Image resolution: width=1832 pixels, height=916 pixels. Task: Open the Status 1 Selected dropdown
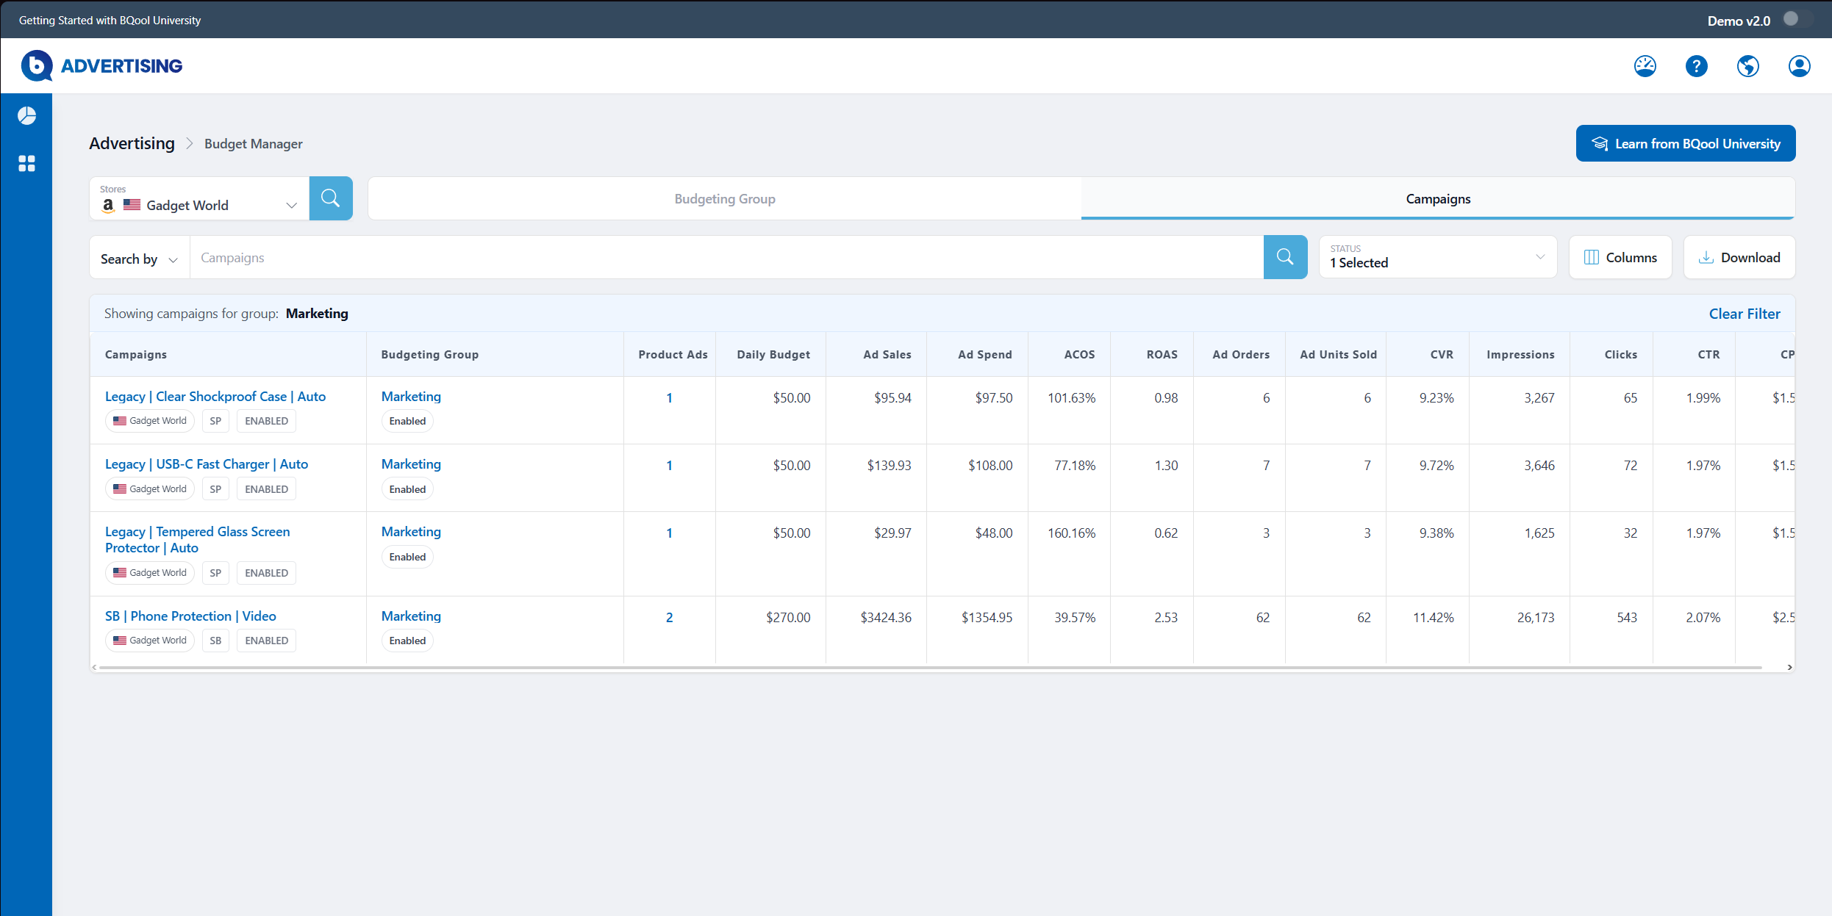click(x=1438, y=257)
